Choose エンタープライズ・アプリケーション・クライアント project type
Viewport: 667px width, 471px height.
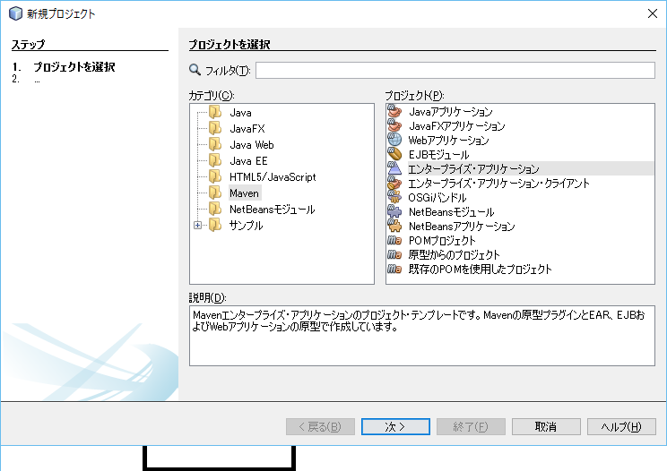(x=498, y=183)
